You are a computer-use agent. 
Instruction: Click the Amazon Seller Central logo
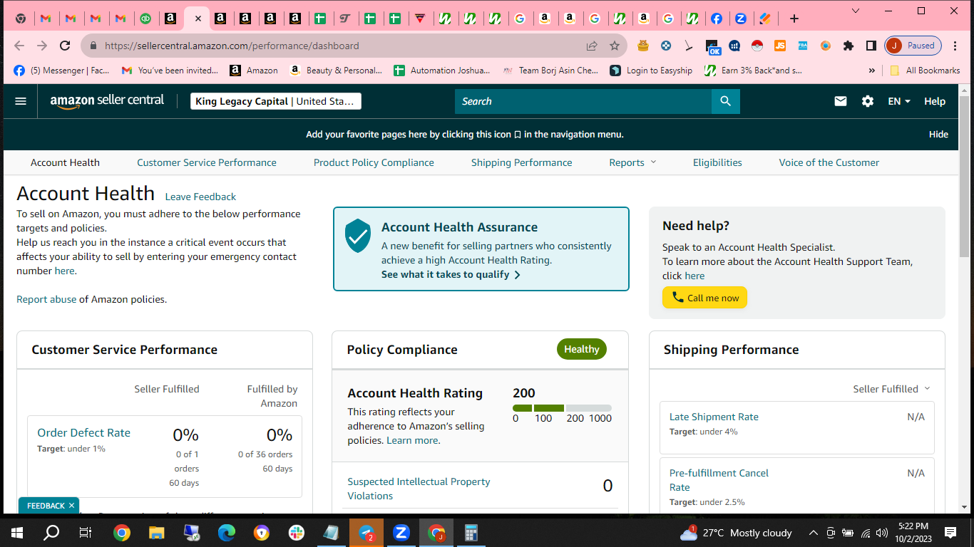pos(107,101)
